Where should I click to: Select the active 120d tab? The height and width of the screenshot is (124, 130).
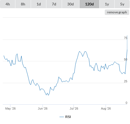tap(89, 4)
